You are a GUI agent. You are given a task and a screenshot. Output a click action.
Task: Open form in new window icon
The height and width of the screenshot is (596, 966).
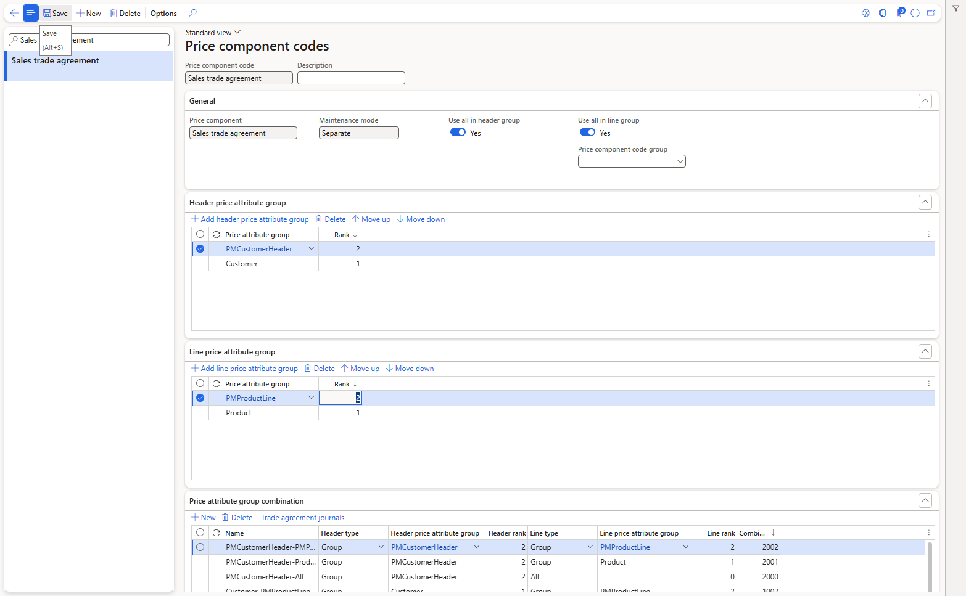[931, 13]
